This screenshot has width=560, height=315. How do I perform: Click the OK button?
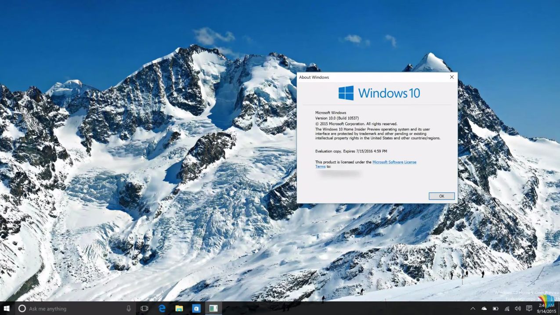(x=441, y=196)
